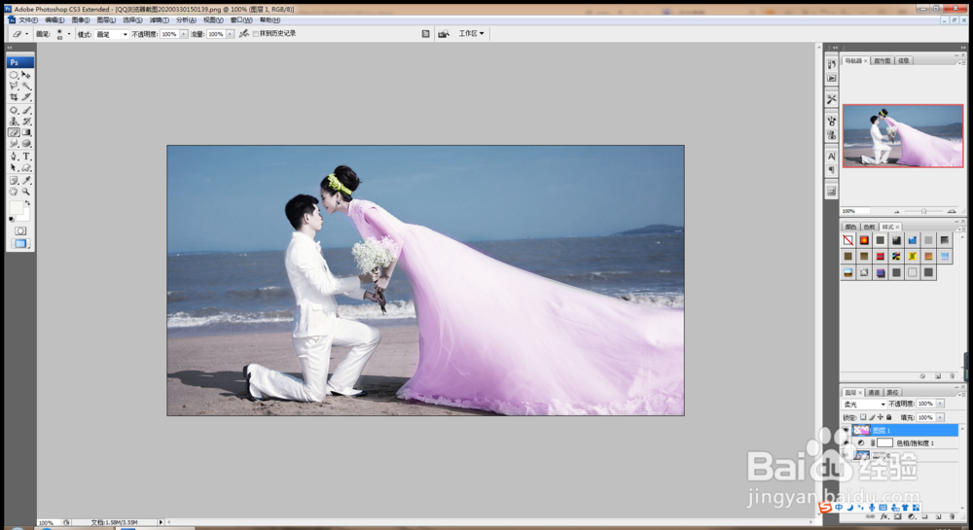Toggle visibility of 色相/饱和度 1 layer
The height and width of the screenshot is (530, 973).
[846, 442]
